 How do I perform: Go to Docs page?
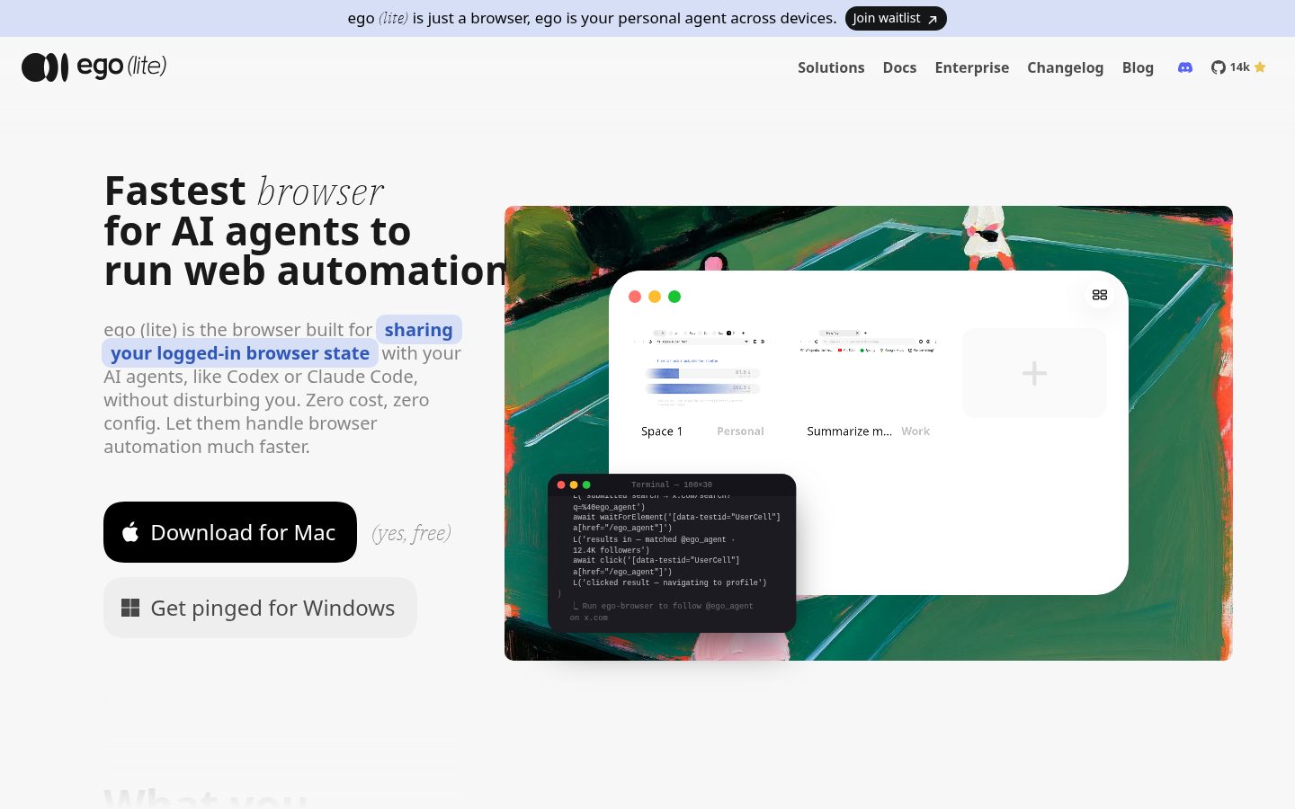pyautogui.click(x=899, y=67)
